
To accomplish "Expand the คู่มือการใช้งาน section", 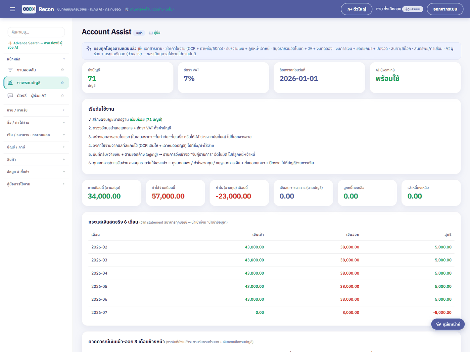I will point(36,184).
